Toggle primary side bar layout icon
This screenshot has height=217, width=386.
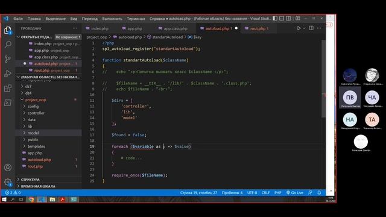point(275,19)
